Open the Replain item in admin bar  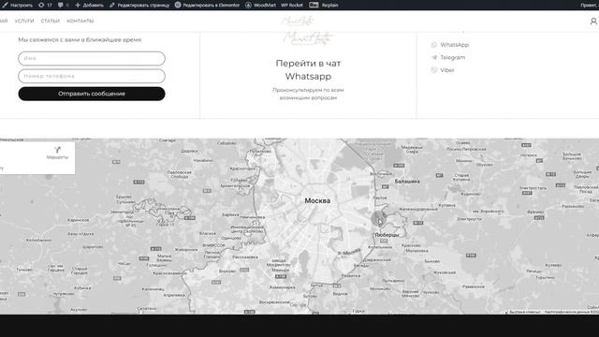point(324,5)
